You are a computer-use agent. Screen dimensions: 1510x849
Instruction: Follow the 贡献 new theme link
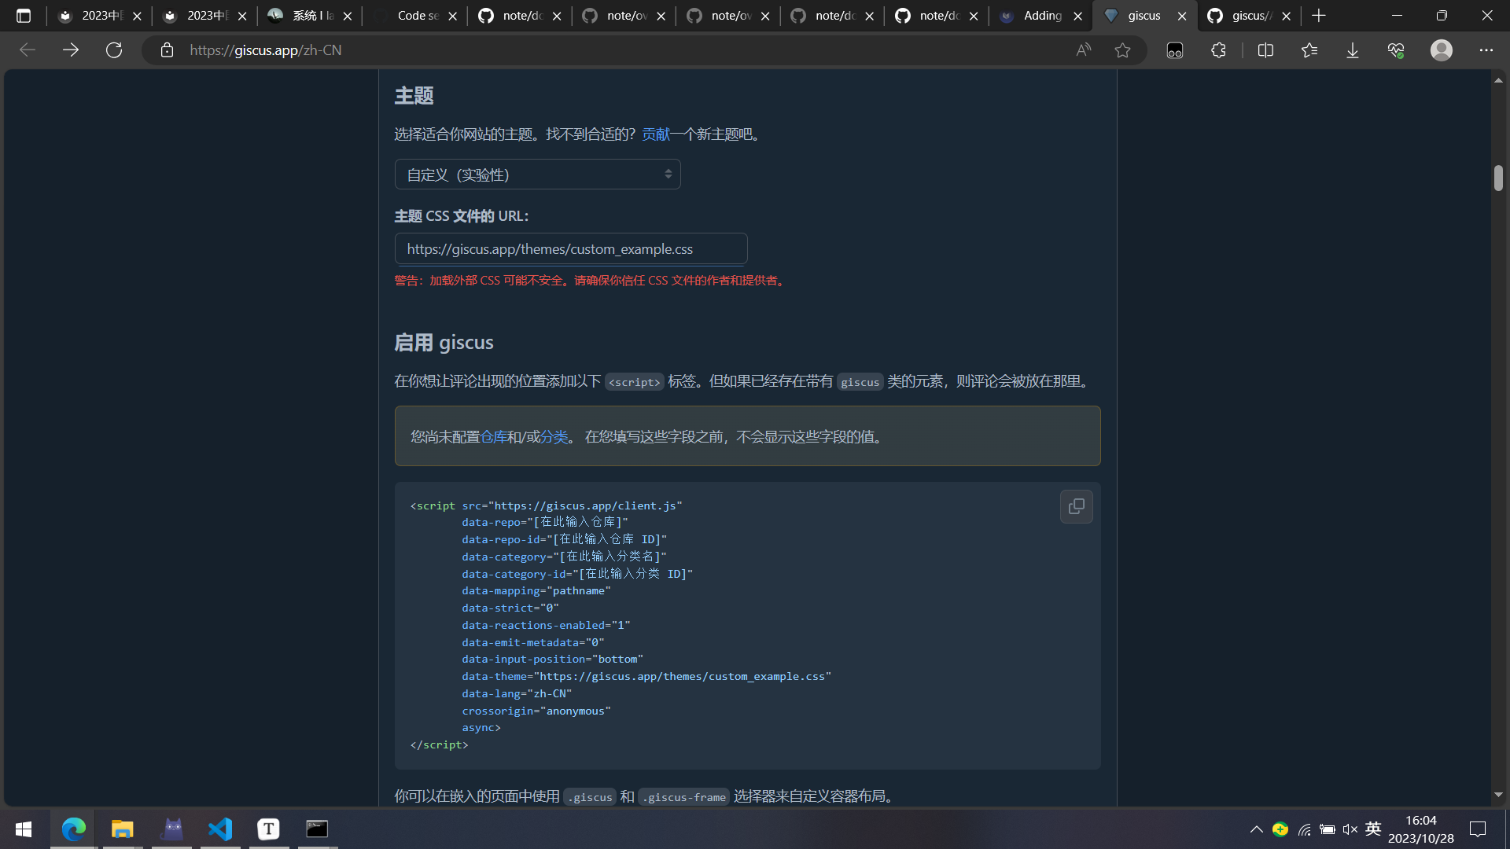[x=655, y=134]
